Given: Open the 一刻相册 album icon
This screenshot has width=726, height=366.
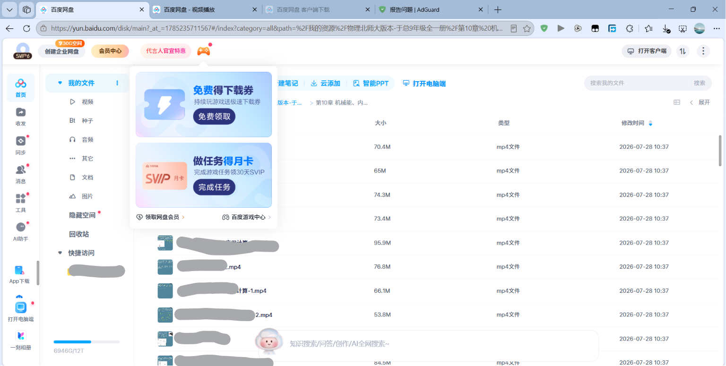Looking at the screenshot, I should (20, 340).
